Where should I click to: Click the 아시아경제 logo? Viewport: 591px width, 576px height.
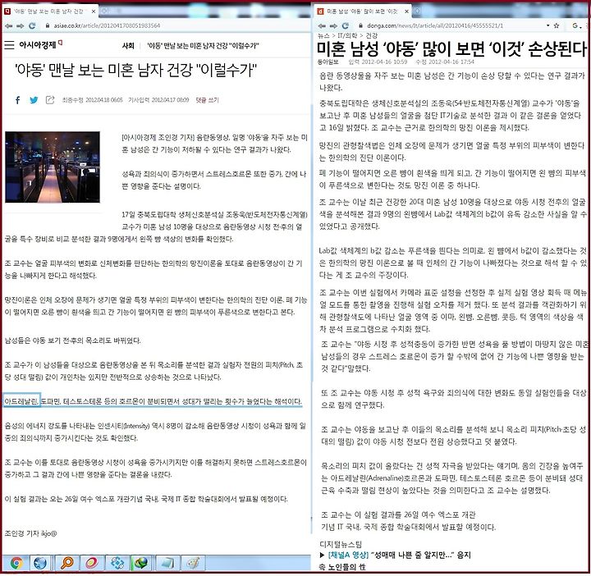click(x=40, y=45)
